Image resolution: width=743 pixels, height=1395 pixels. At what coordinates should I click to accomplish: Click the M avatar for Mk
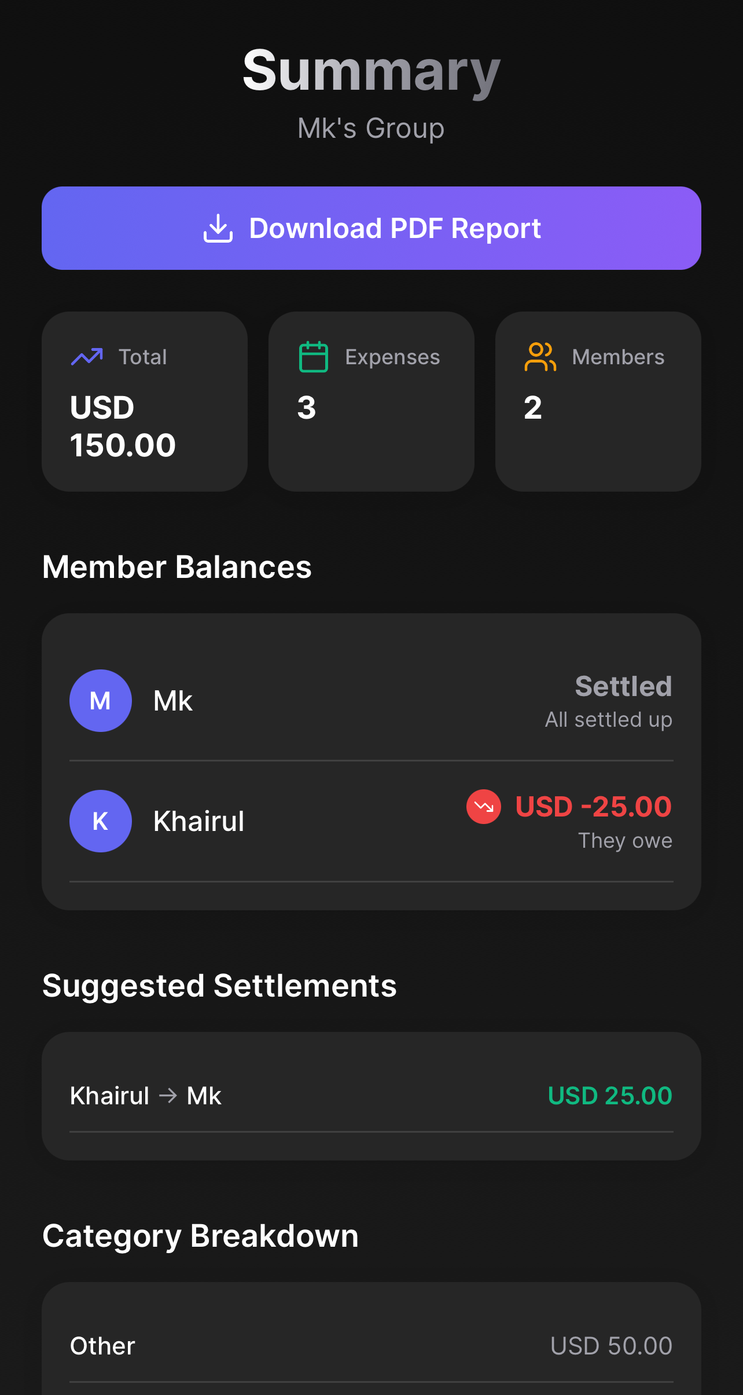click(x=101, y=701)
